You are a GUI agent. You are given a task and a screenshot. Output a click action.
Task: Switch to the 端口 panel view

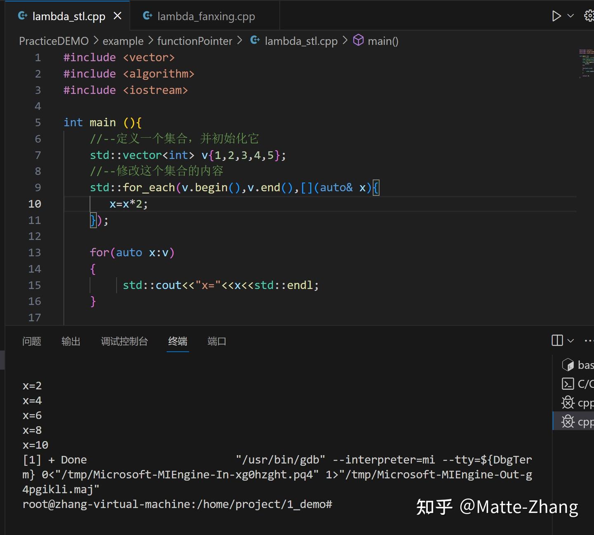(x=216, y=341)
